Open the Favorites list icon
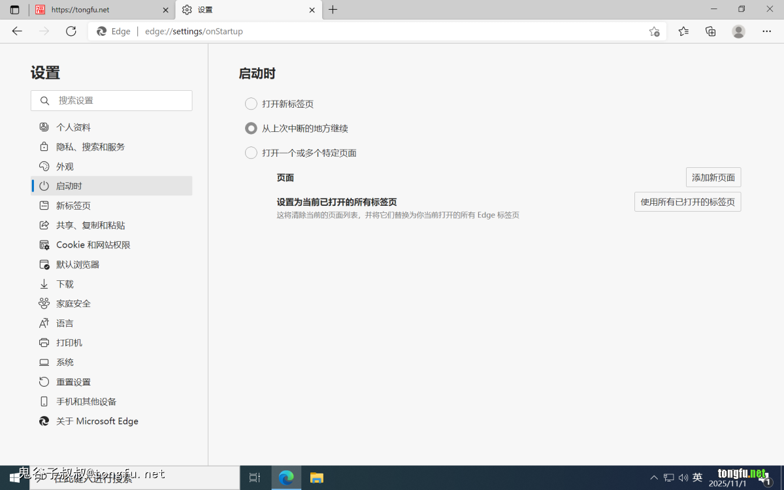Screen dimensions: 784x490 point(683,31)
